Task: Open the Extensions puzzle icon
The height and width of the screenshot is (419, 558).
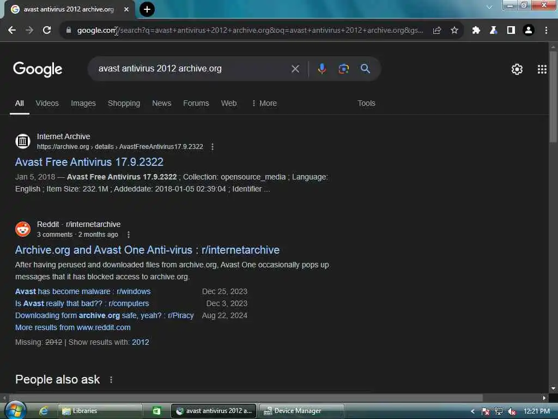Action: 476,31
